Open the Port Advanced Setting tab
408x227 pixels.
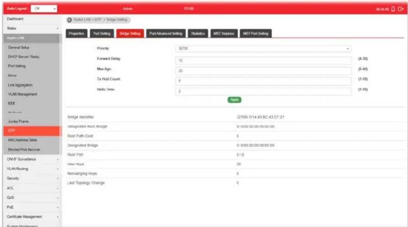click(x=166, y=33)
